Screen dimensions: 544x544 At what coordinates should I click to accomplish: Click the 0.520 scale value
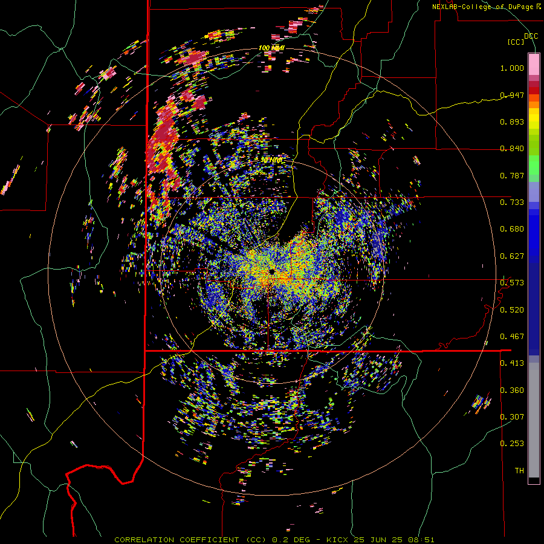click(x=512, y=309)
